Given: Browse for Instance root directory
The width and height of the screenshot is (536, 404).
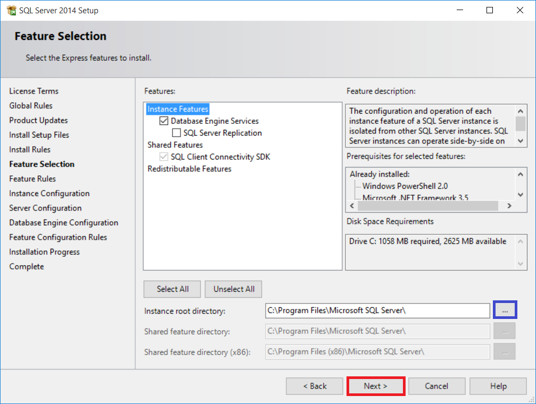Looking at the screenshot, I should [505, 310].
